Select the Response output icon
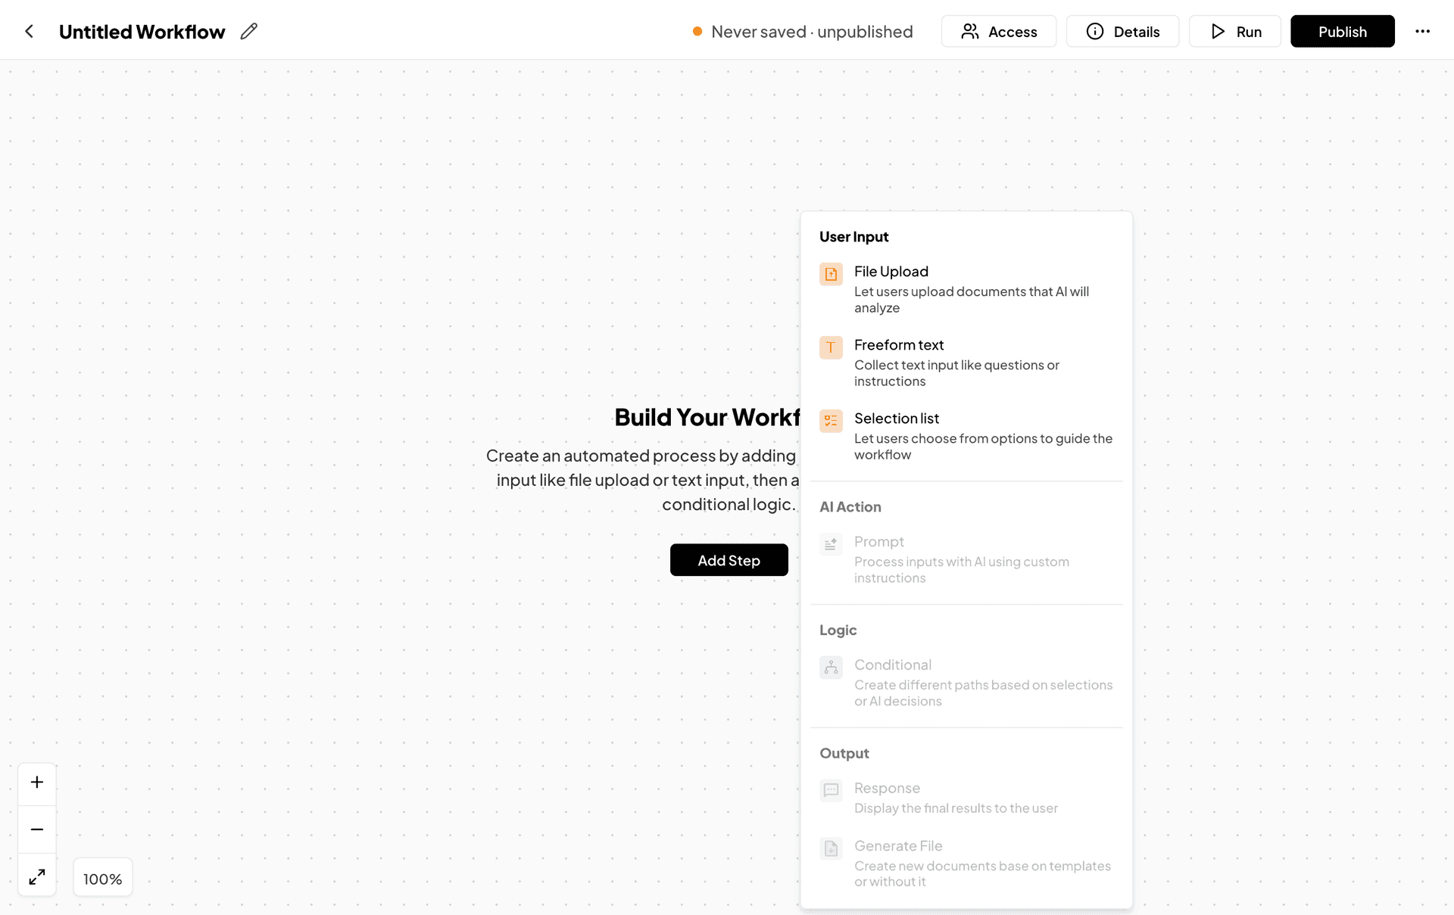 [831, 791]
